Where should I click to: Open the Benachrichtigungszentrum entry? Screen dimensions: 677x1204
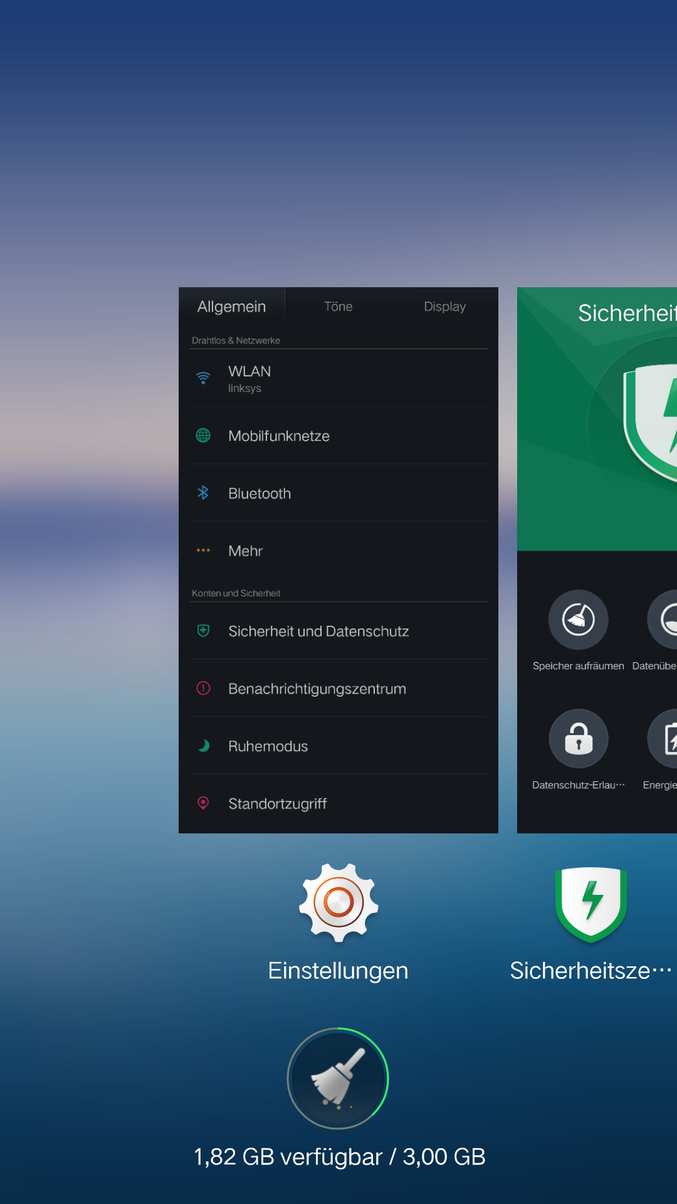[338, 689]
